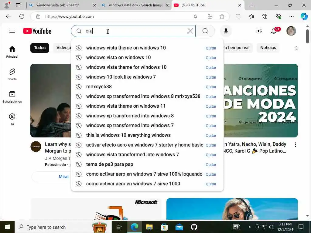Click the browser address bar URL

click(x=70, y=16)
